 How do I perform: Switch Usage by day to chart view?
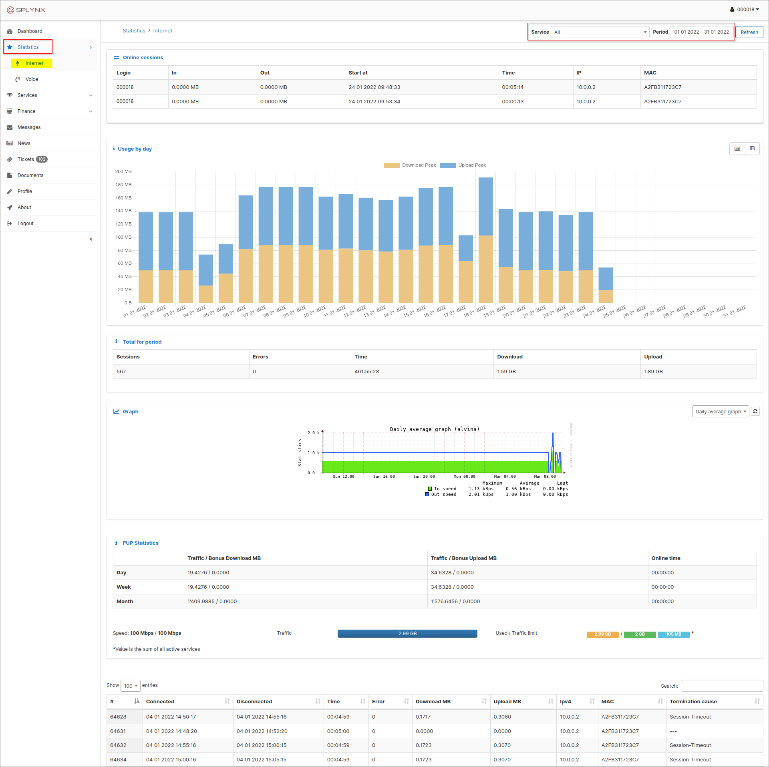click(737, 149)
